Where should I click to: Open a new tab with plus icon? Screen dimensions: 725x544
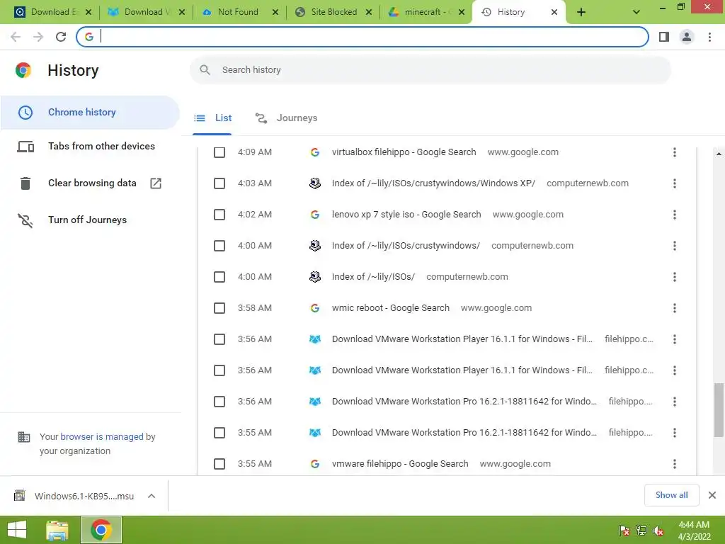point(581,13)
